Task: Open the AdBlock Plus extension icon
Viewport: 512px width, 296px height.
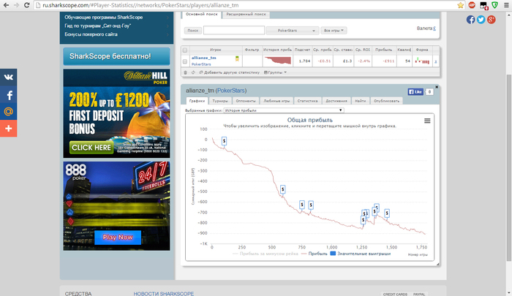Action: click(472, 5)
